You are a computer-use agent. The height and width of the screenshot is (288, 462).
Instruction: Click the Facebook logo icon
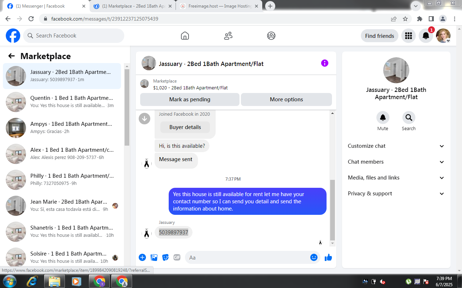coord(13,36)
